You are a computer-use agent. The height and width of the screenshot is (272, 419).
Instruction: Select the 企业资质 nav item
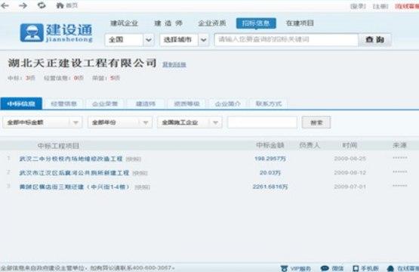212,23
